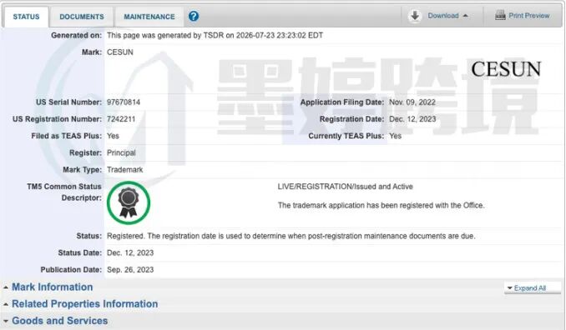
Task: Click the Status Date Dec. 12, 2023 value
Action: 130,252
